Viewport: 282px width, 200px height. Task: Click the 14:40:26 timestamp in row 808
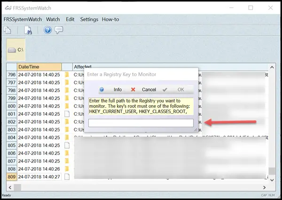51,169
